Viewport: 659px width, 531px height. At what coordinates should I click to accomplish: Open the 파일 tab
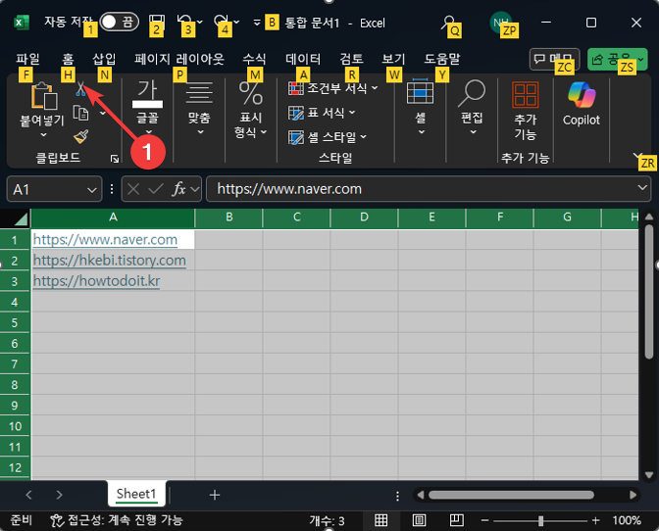(x=27, y=59)
